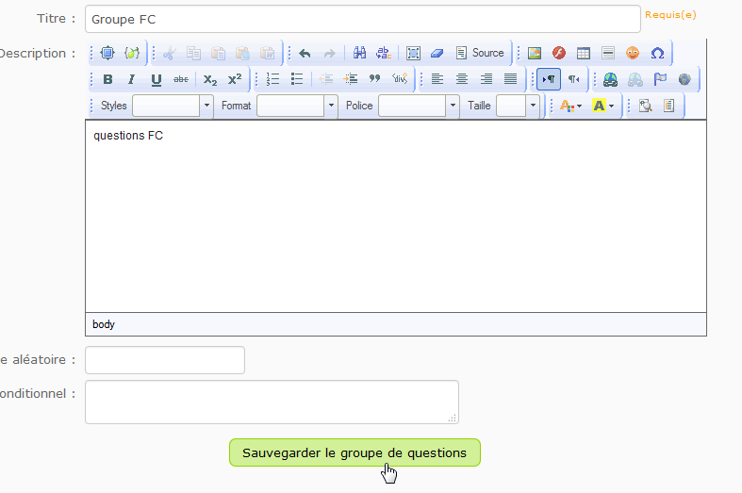Image resolution: width=742 pixels, height=493 pixels.
Task: Toggle bold formatting in the editor
Action: (107, 79)
